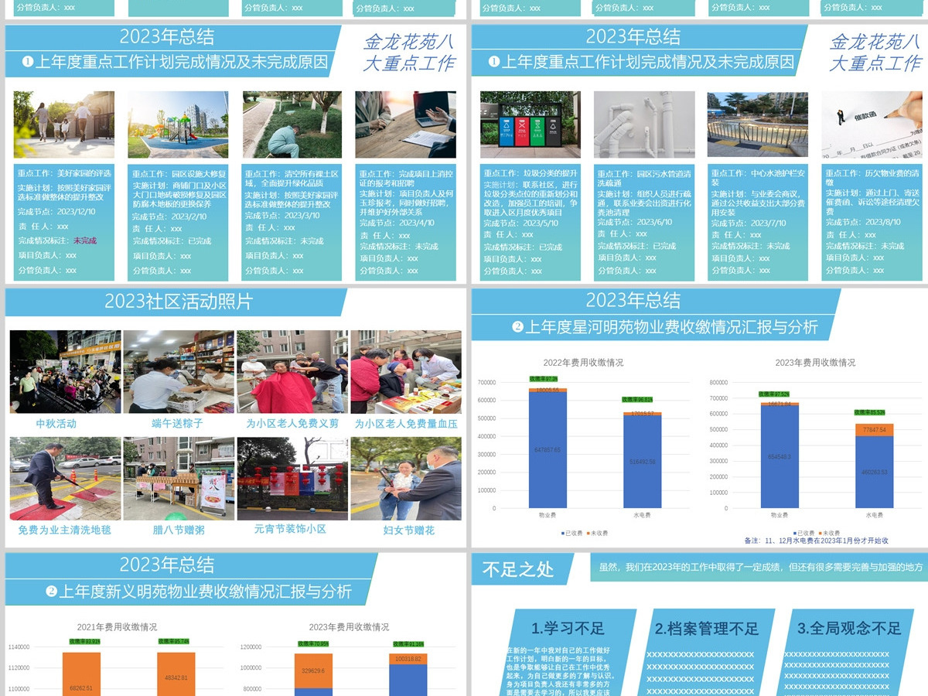928x696 pixels.
Task: Select the 2021年费用收缴情况 chart title
Action: [117, 627]
